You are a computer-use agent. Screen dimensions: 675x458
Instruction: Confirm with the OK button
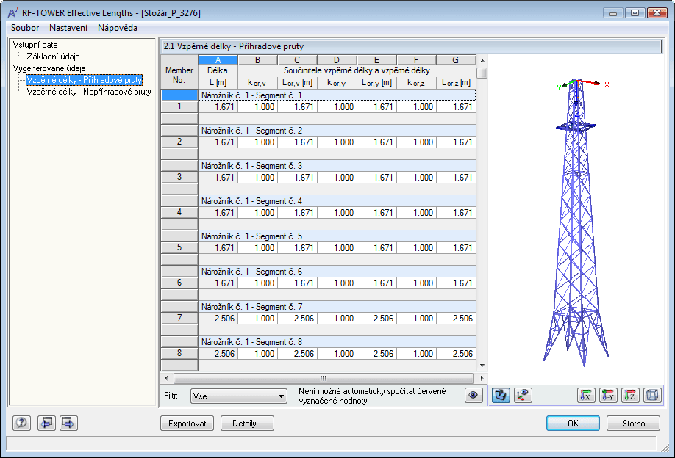(x=573, y=424)
